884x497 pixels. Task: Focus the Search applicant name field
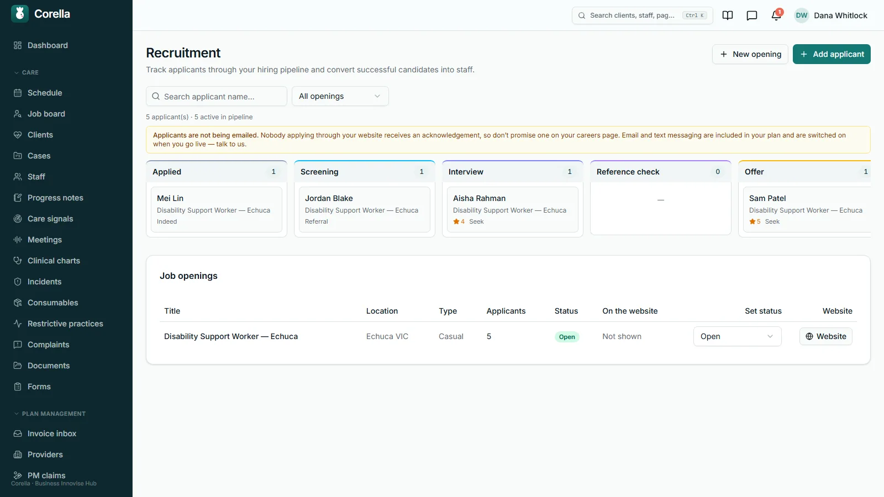coord(217,96)
